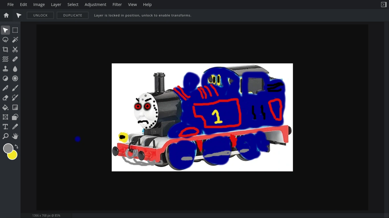Open the Help menu
This screenshot has height=218, width=389.
[147, 5]
